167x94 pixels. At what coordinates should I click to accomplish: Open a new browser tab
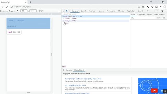click(30, 2)
